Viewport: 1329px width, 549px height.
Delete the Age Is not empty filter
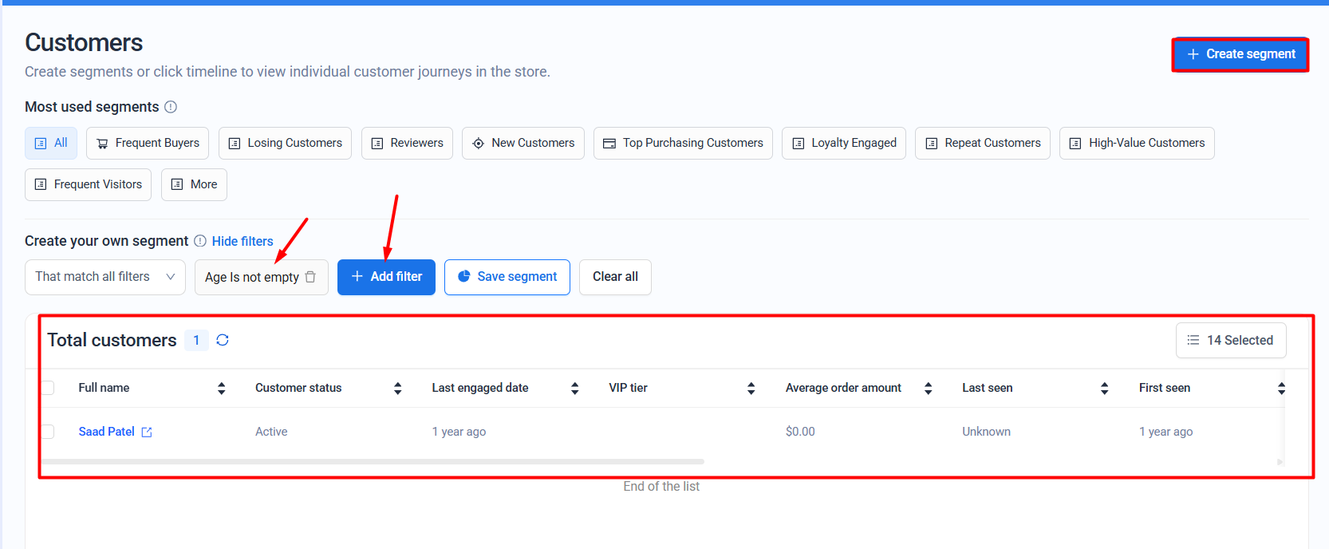(x=311, y=277)
